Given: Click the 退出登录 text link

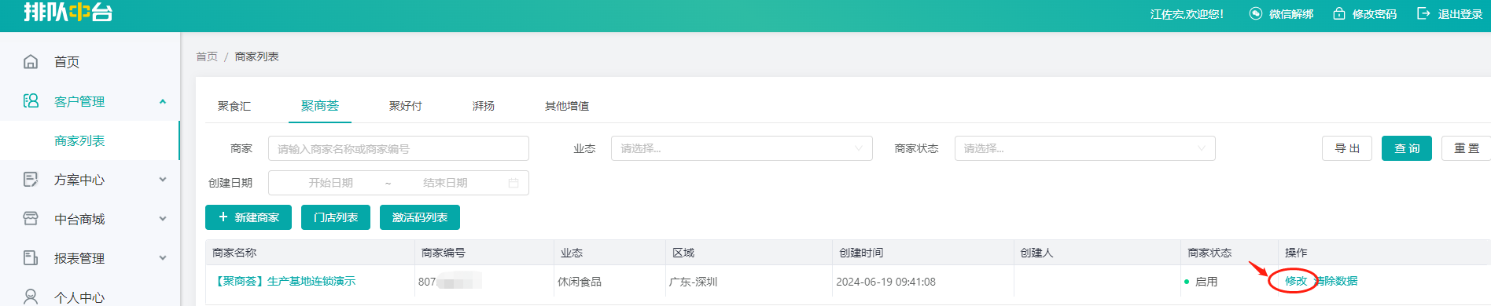Looking at the screenshot, I should point(1460,14).
